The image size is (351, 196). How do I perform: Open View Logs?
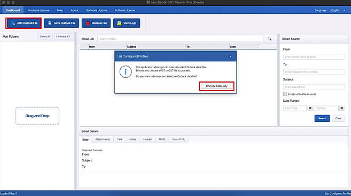(x=127, y=23)
